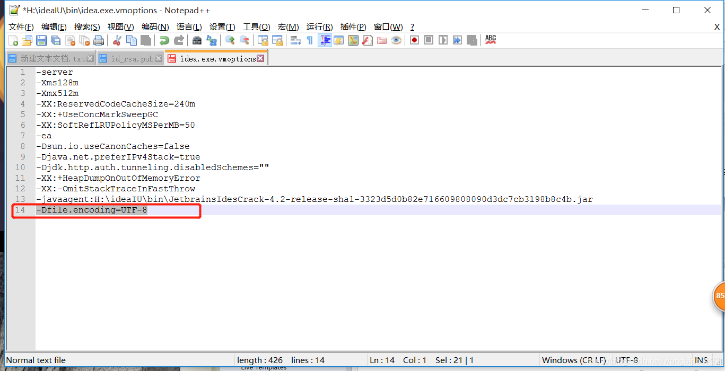Show the Document Map panel icon

[x=353, y=40]
